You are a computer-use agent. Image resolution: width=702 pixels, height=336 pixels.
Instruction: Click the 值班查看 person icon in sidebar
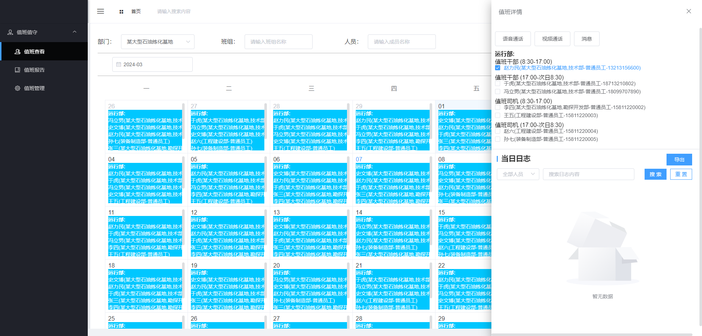point(18,52)
